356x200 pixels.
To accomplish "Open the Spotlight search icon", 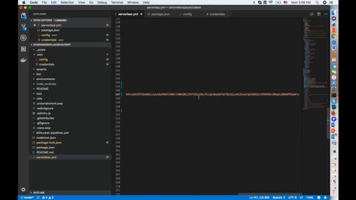I will coord(317,2).
